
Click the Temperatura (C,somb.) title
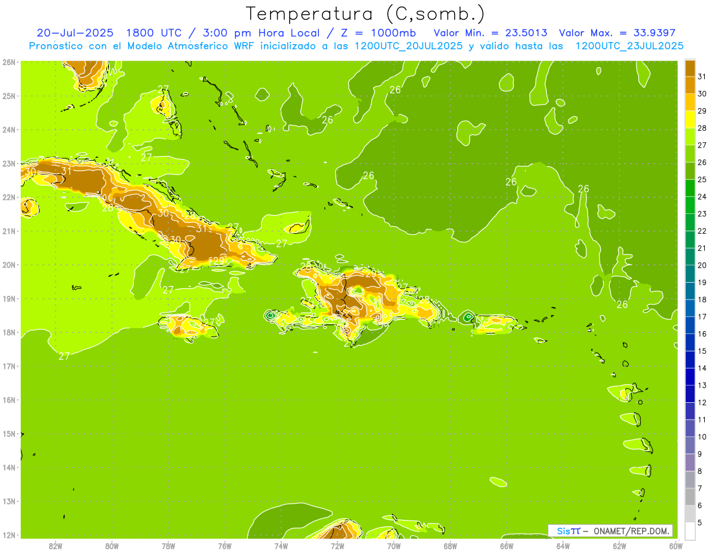click(x=365, y=14)
